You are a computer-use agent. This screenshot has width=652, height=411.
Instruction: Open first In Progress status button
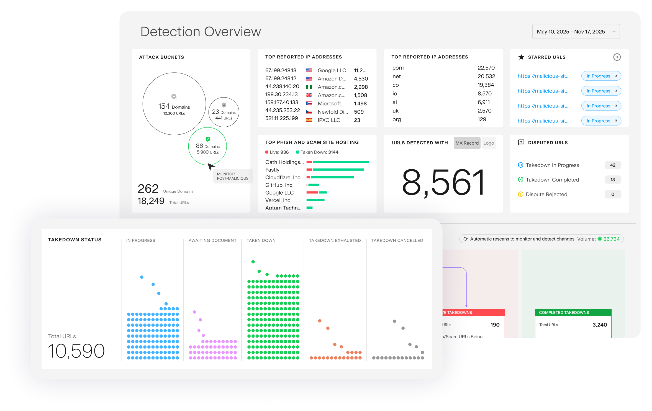coord(601,76)
